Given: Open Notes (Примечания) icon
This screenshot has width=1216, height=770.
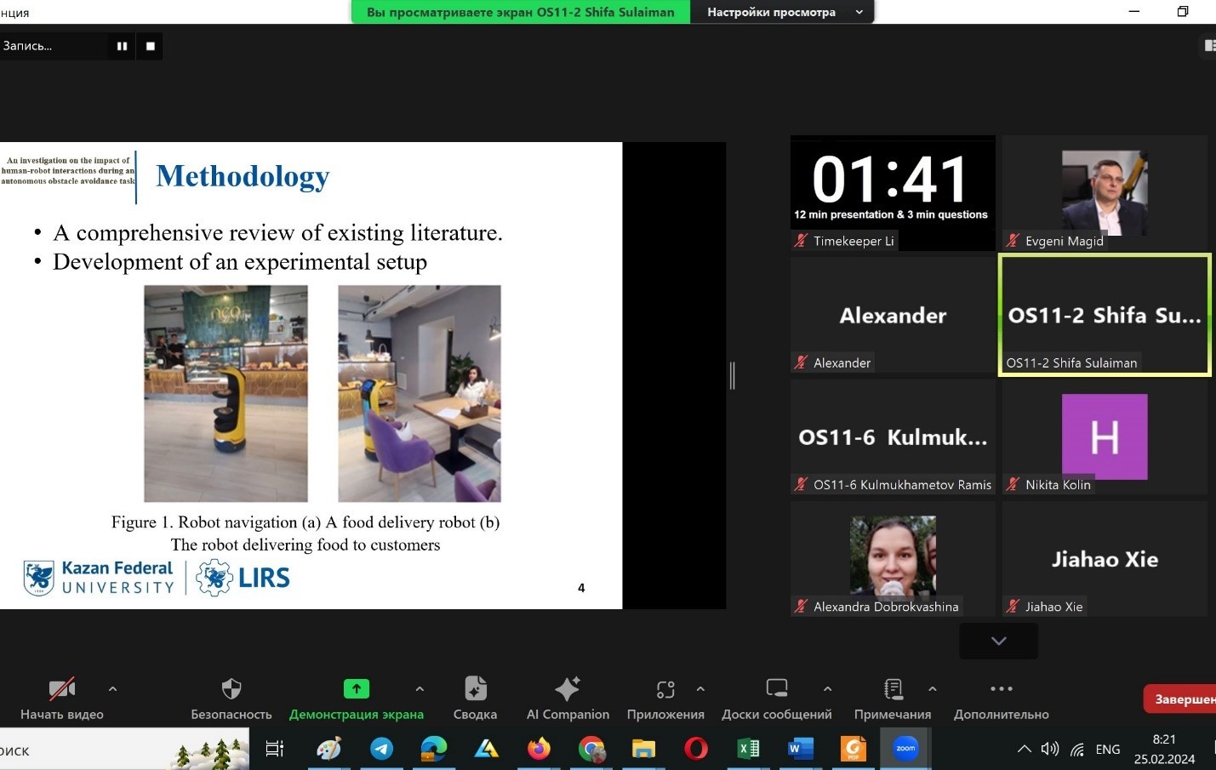Looking at the screenshot, I should (892, 689).
